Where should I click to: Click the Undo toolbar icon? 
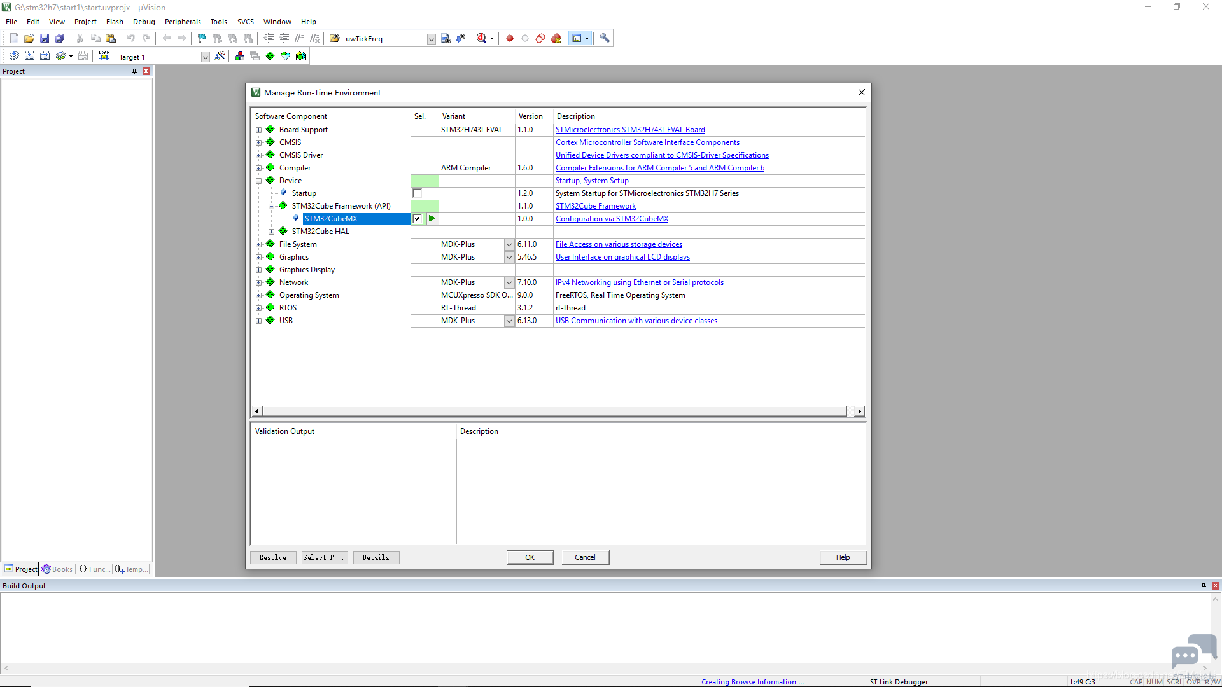point(131,38)
